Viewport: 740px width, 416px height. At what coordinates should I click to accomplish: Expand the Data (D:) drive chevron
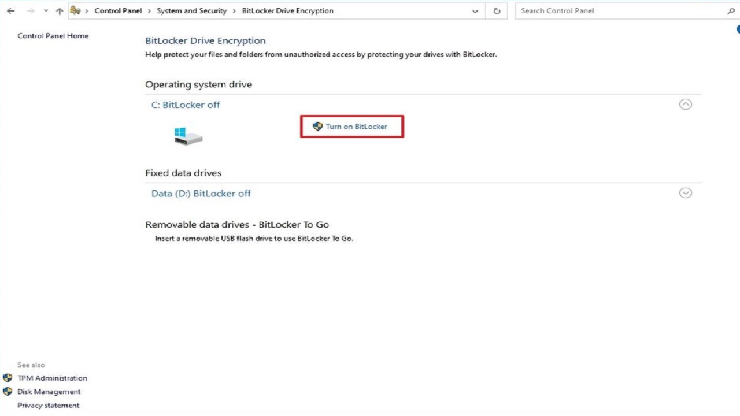pyautogui.click(x=686, y=193)
